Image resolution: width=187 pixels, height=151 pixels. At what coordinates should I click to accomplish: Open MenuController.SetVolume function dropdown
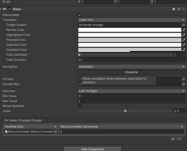[122, 127]
